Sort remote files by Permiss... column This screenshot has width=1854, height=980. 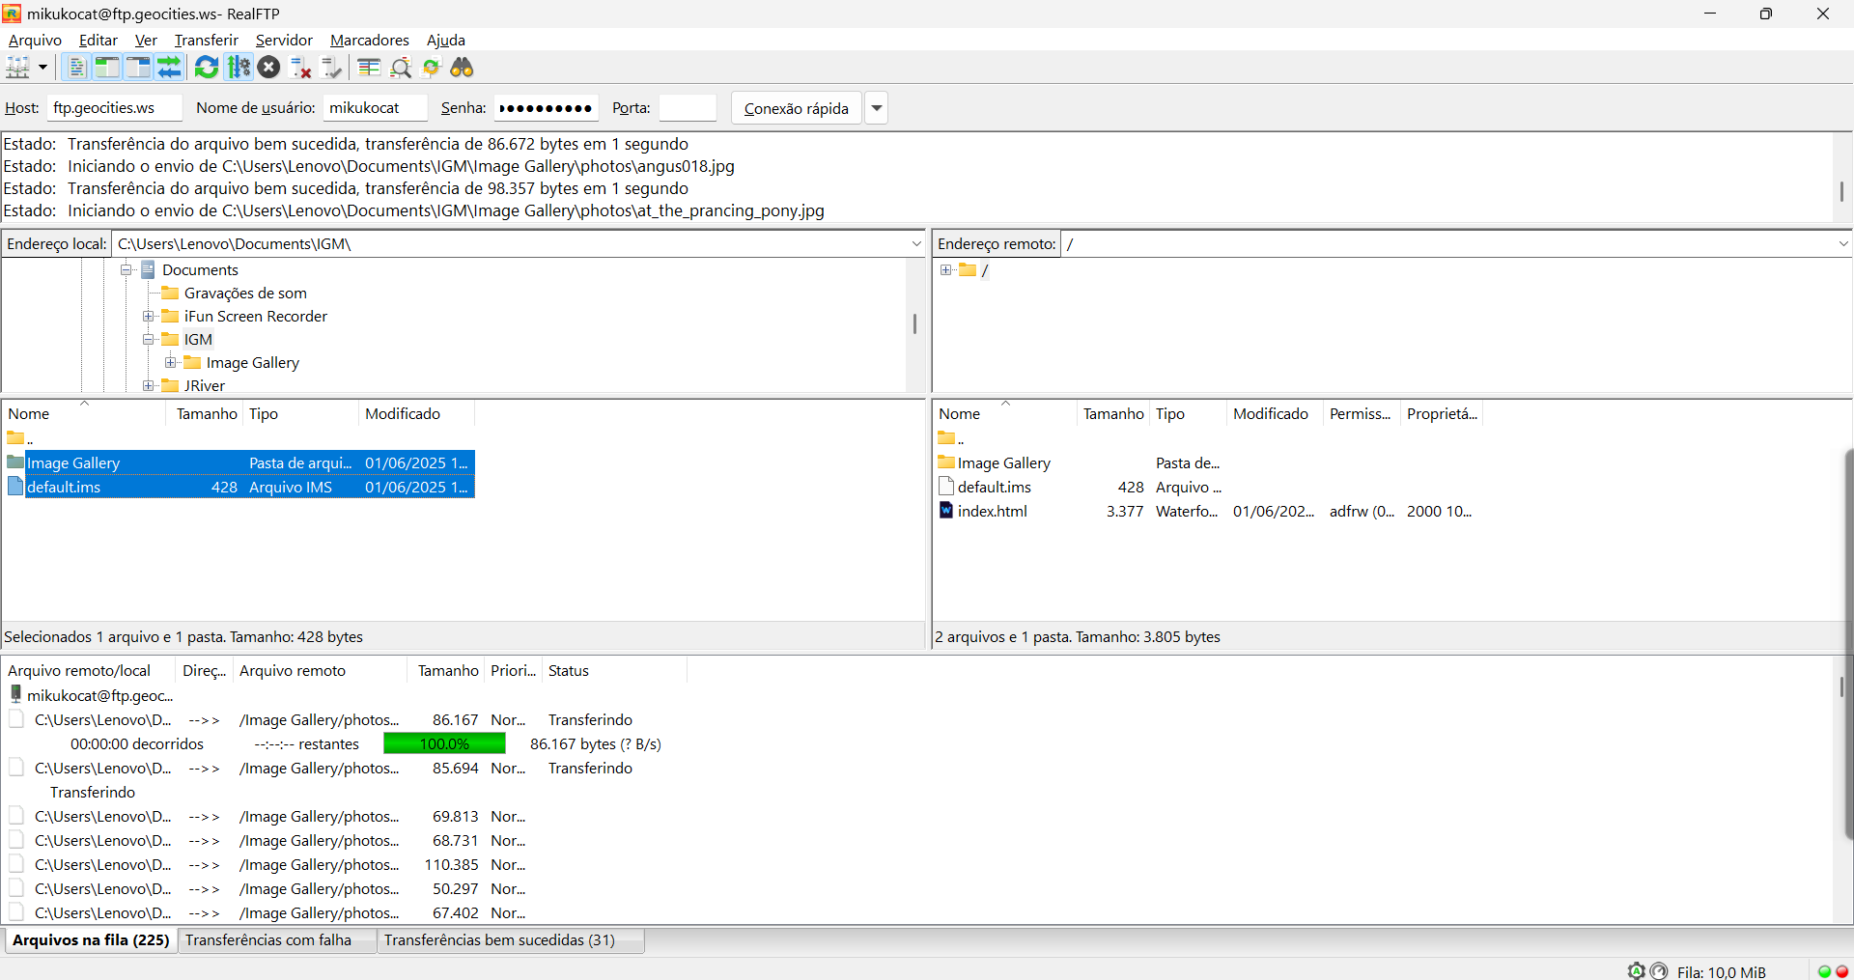coord(1362,413)
